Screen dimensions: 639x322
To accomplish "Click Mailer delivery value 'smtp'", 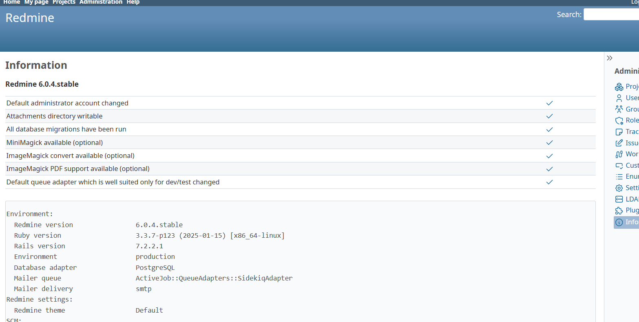I will coord(144,289).
